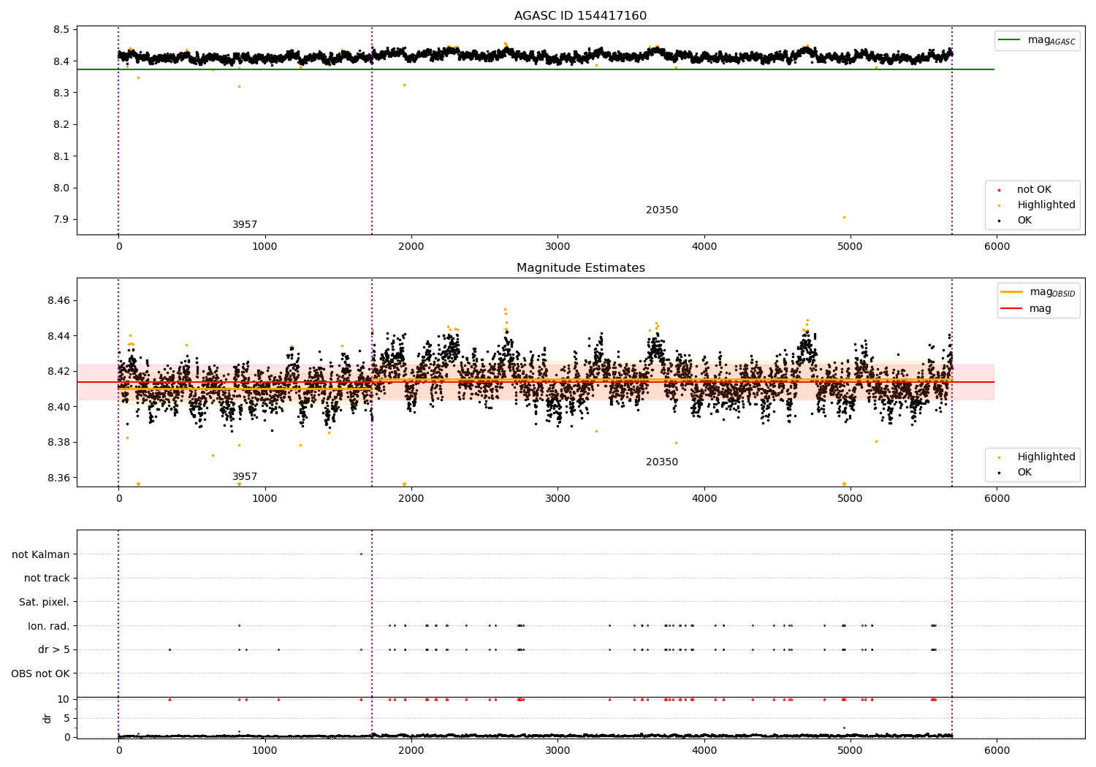Click the 'dr' y-axis label at bottom
1096x767 pixels.
coord(47,718)
